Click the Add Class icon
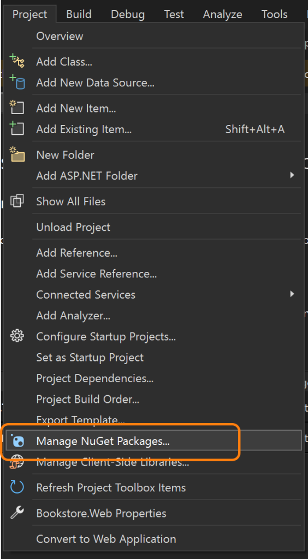The width and height of the screenshot is (308, 559). [x=17, y=61]
